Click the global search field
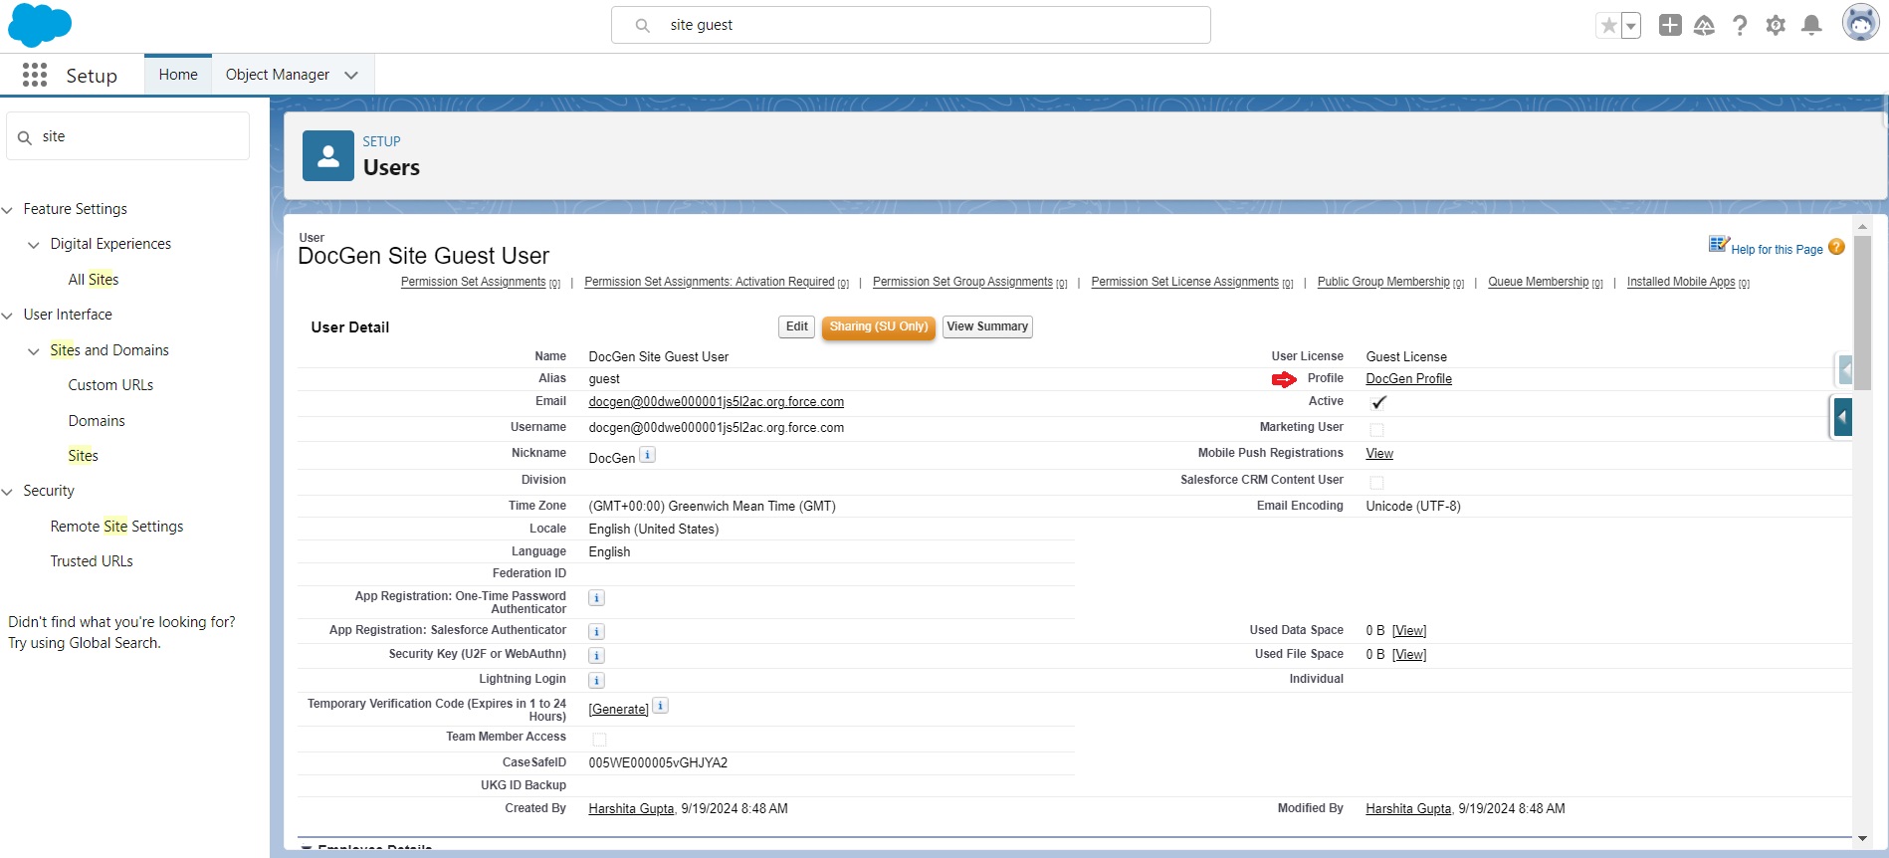 pyautogui.click(x=911, y=25)
